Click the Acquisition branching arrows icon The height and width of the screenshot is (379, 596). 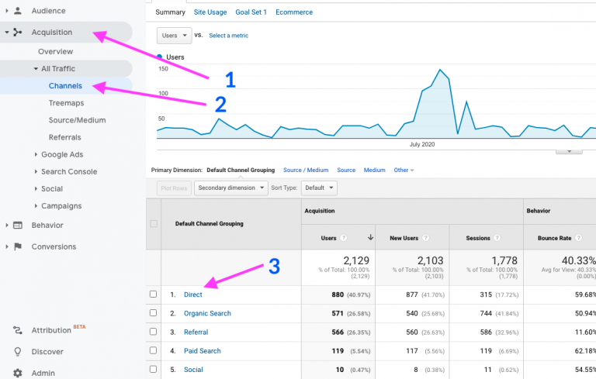pyautogui.click(x=18, y=33)
